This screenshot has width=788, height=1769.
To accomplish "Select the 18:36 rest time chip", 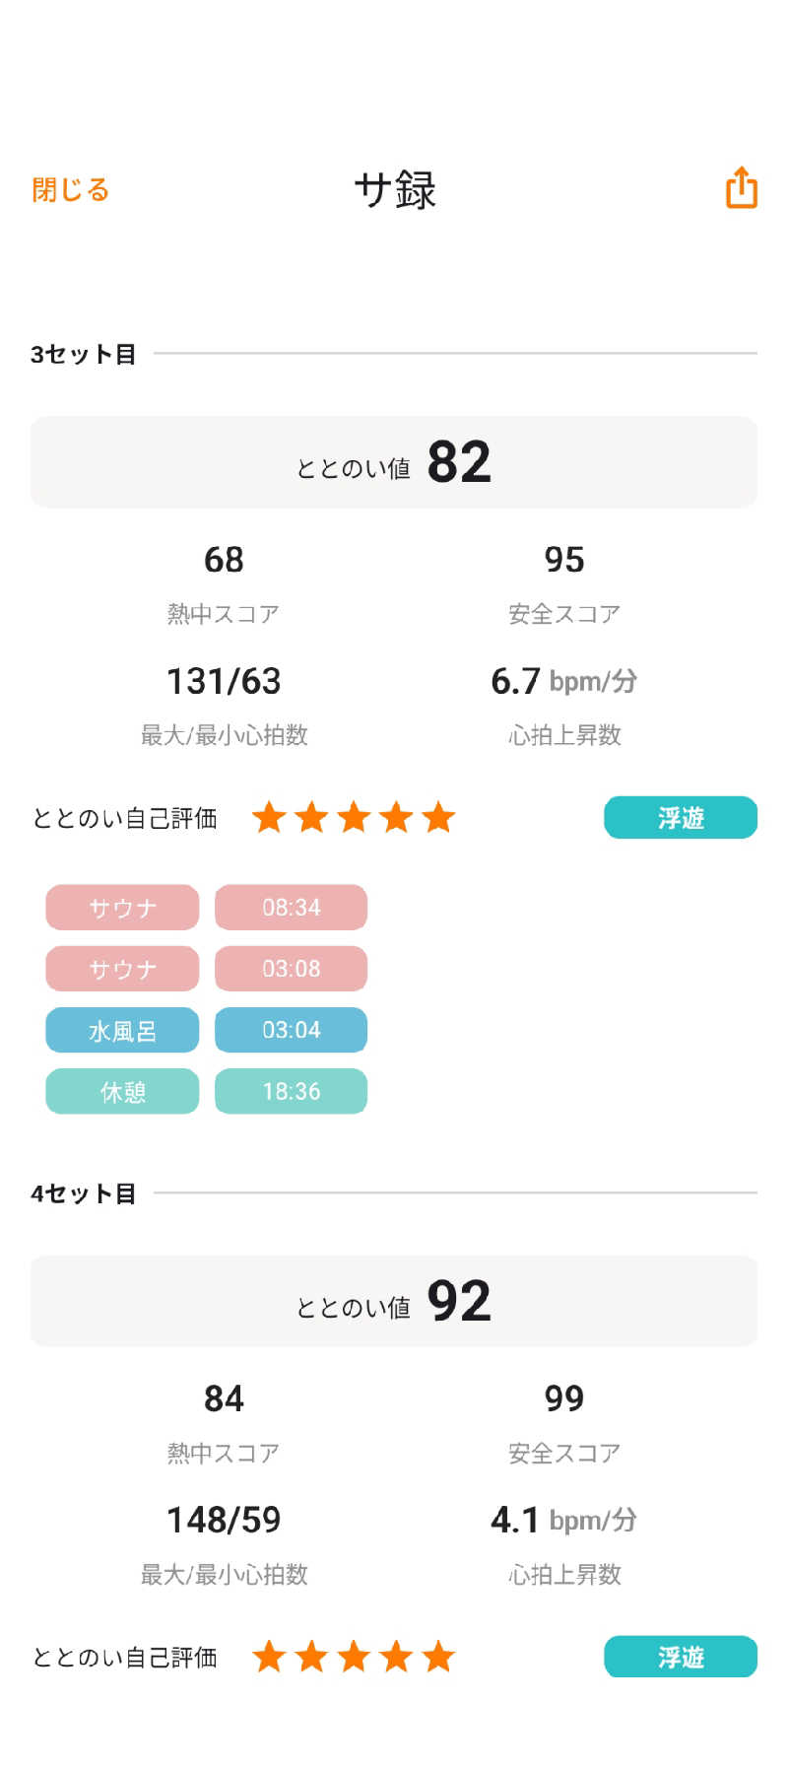I will click(291, 1091).
